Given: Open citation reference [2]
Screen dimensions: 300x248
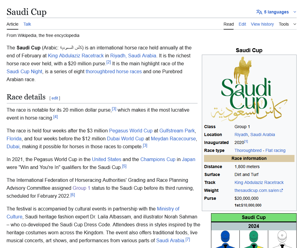Looking at the screenshot, I should (x=109, y=62).
